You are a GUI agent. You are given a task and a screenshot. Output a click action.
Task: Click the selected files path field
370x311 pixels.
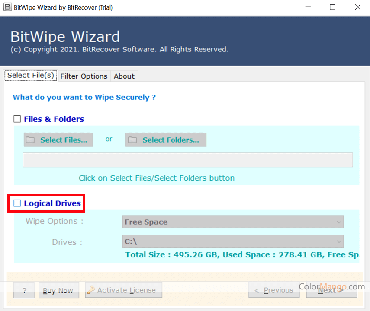pos(188,160)
